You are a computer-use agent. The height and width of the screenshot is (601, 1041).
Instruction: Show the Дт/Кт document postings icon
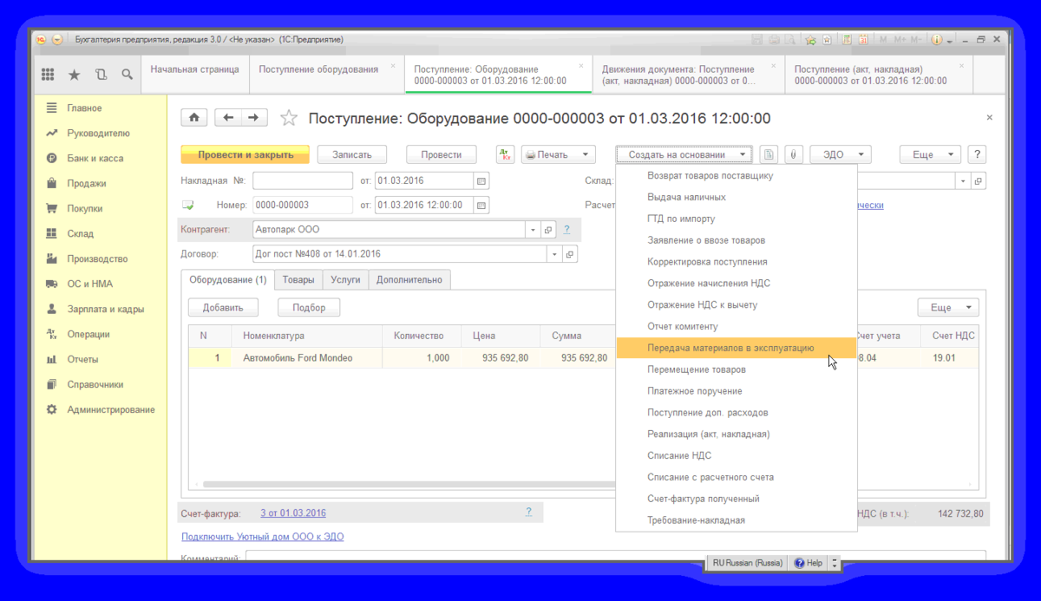coord(505,154)
